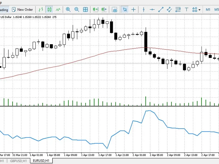The image size is (219, 164).
Task: Set timeframe to M1
Action: click(208, 10)
